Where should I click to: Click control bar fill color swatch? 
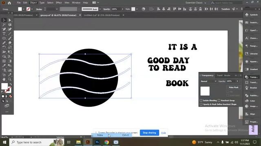(20, 9)
